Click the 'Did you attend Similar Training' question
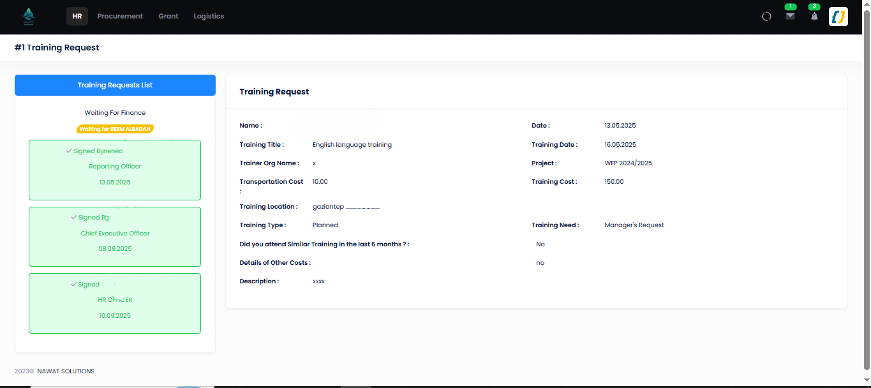This screenshot has width=871, height=388. point(324,244)
